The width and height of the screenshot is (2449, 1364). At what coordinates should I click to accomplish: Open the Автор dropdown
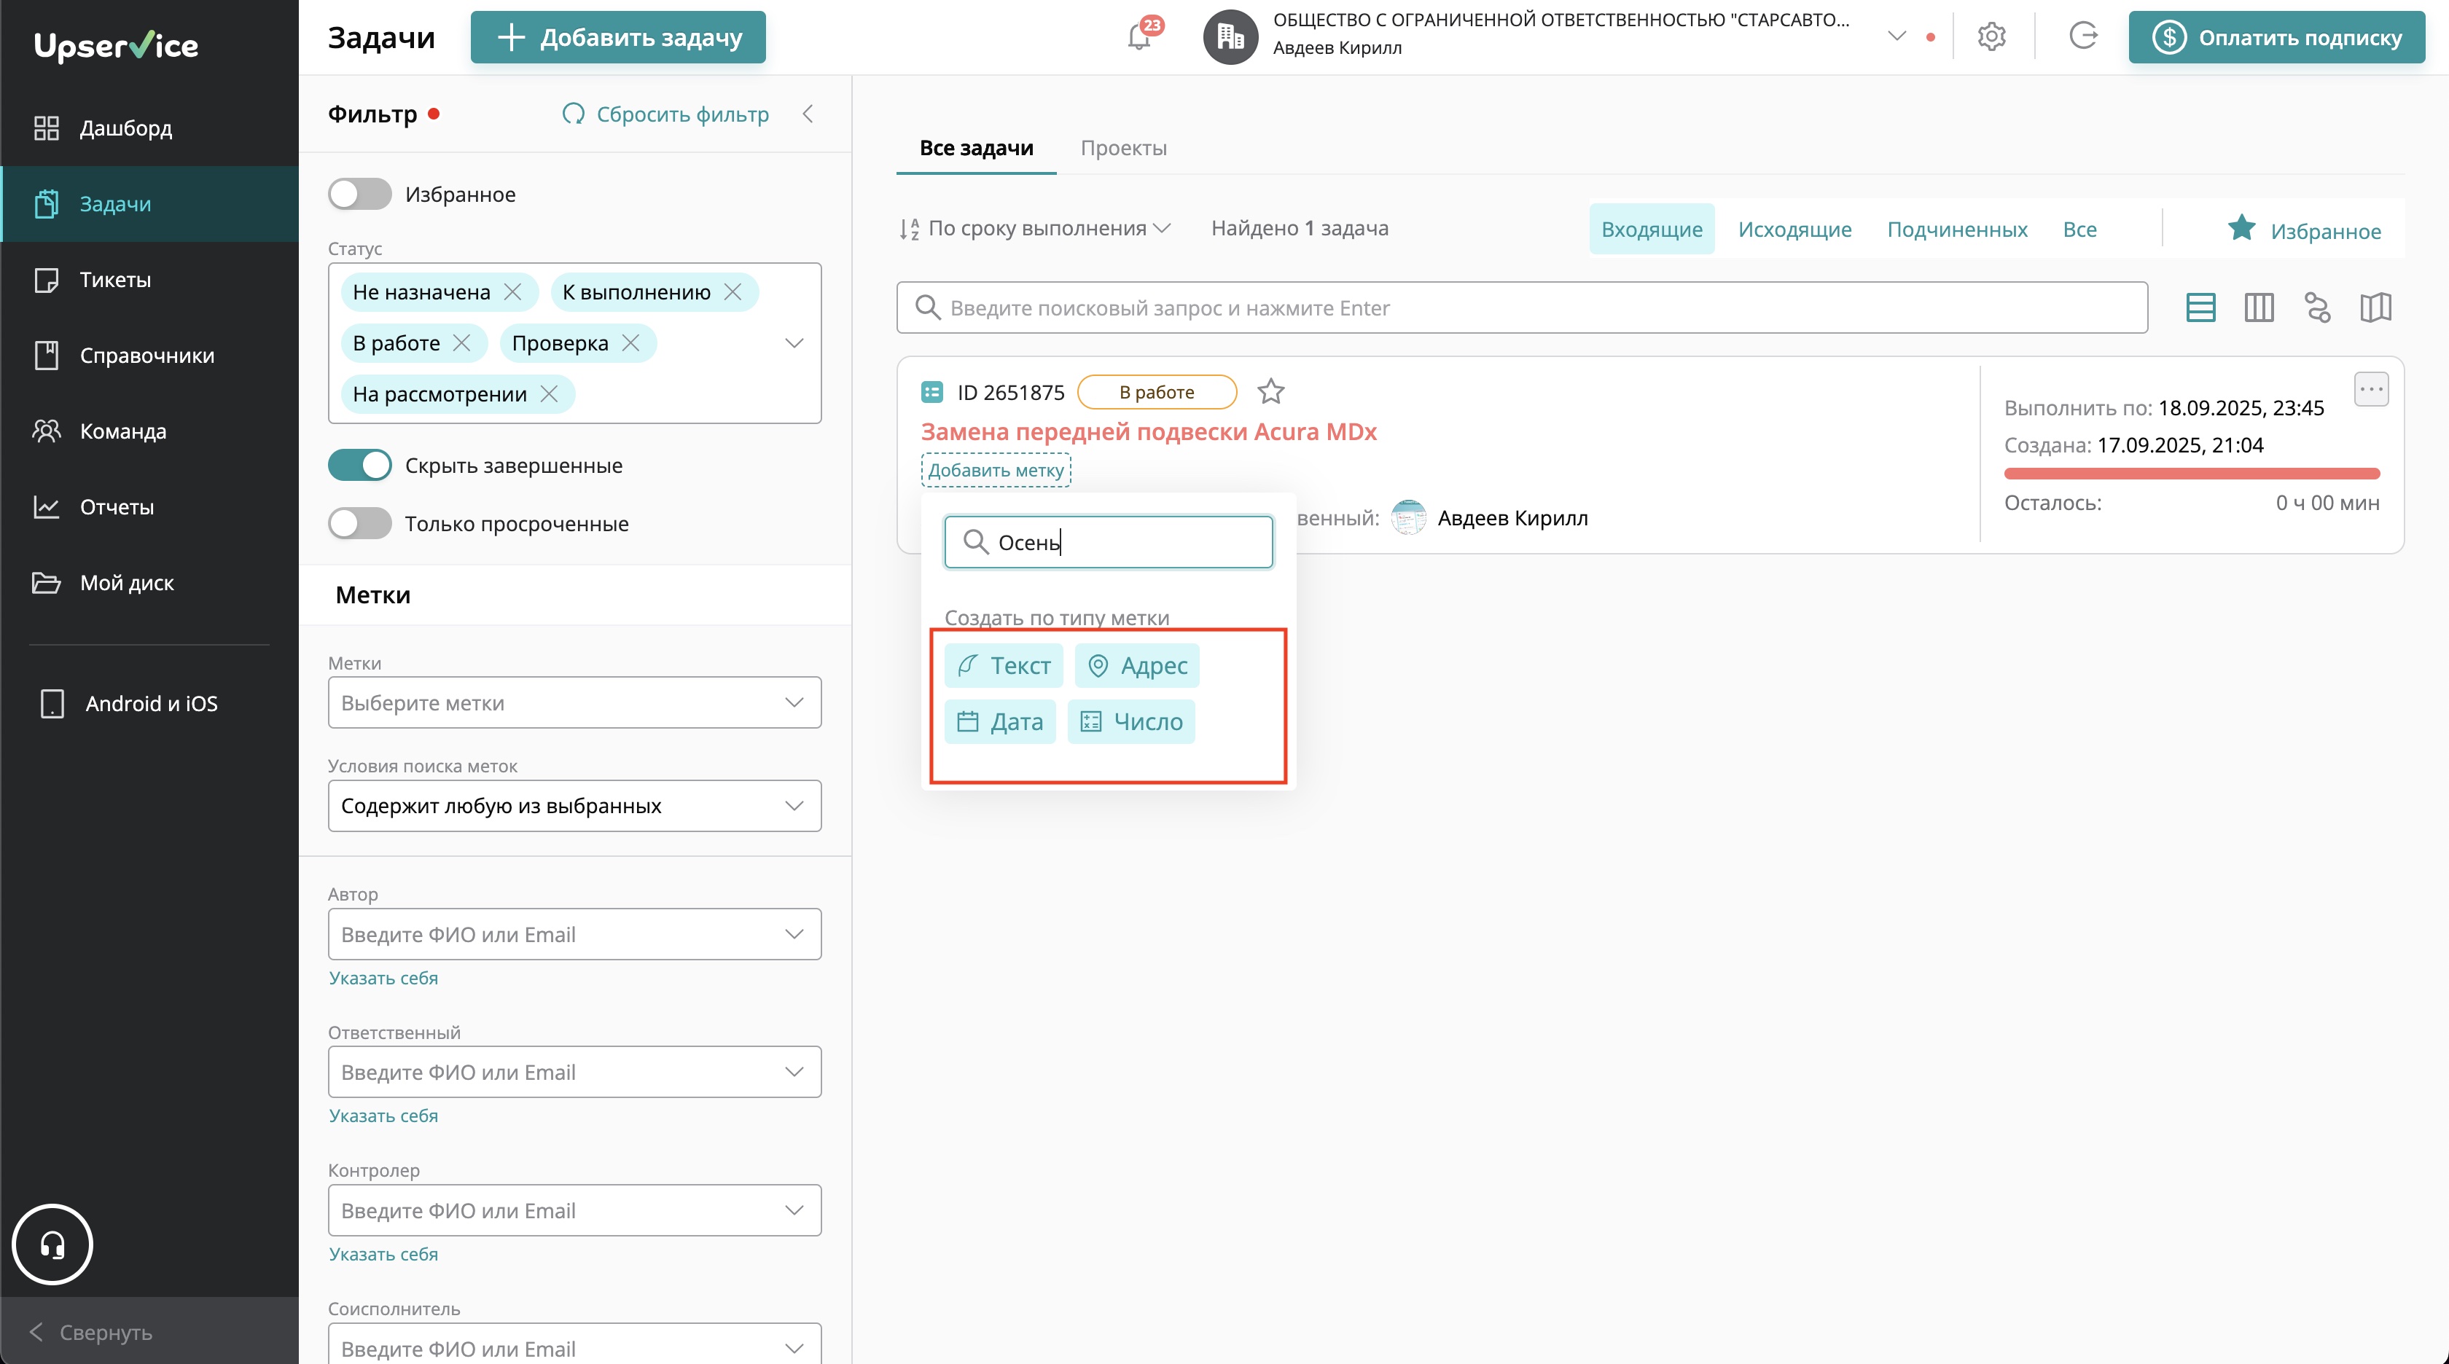(574, 934)
